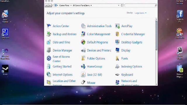Open the AutoPlay icon
Viewport: 187px width, 105px height.
(x=117, y=26)
